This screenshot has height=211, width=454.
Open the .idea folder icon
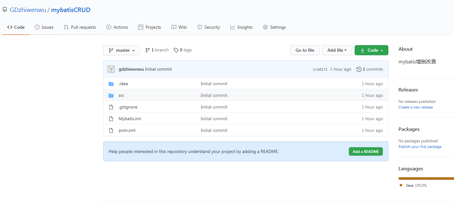(x=111, y=83)
